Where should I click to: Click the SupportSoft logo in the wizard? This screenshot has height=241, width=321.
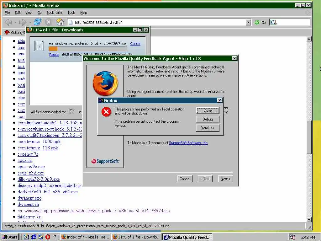coord(105,161)
